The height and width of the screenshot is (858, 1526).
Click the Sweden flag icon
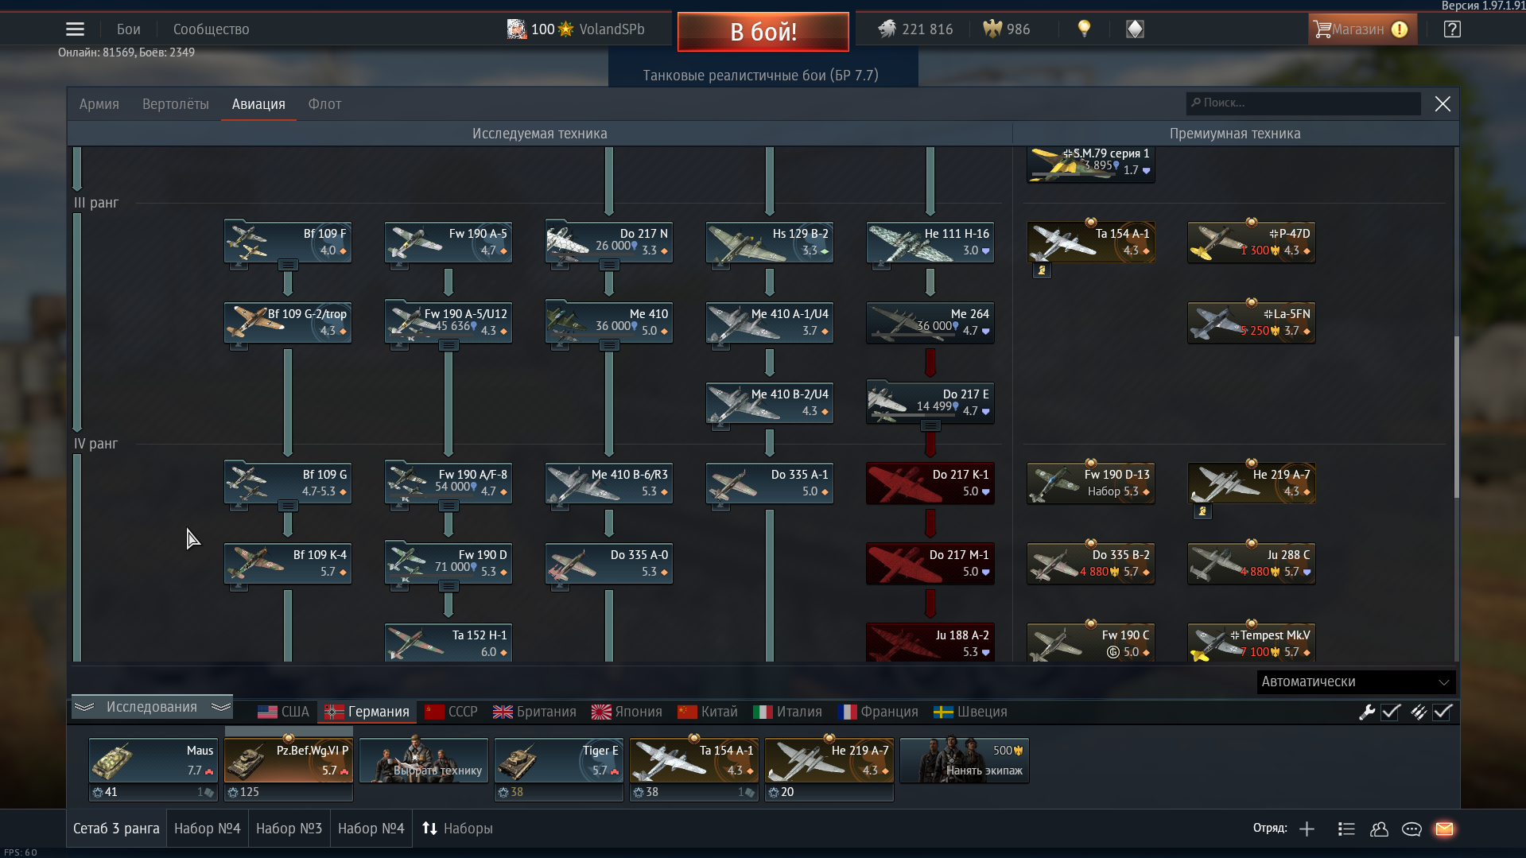click(x=943, y=712)
